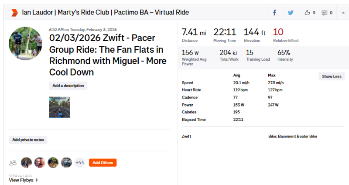Open the first participant avatar
Viewport: 349px width, 185px height.
point(26,163)
